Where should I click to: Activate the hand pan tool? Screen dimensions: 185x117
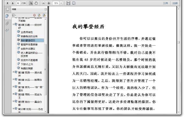pos(36,3)
